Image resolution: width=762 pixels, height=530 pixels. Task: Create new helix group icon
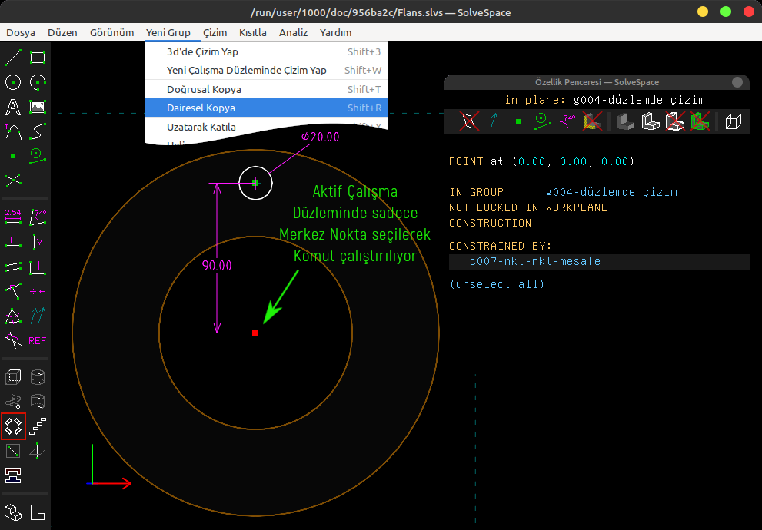(x=13, y=402)
